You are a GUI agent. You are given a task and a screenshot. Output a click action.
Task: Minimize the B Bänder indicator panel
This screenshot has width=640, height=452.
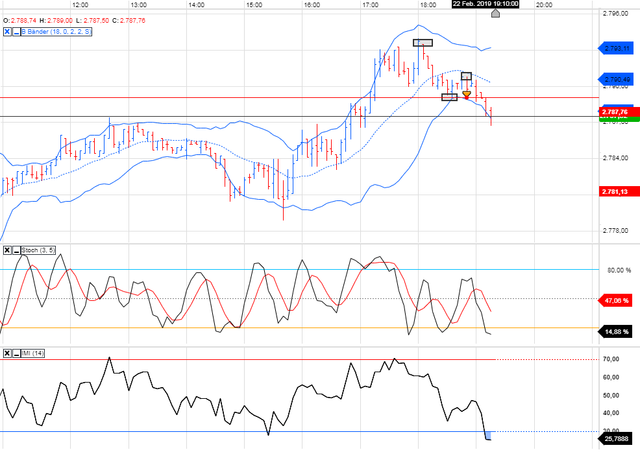point(15,30)
